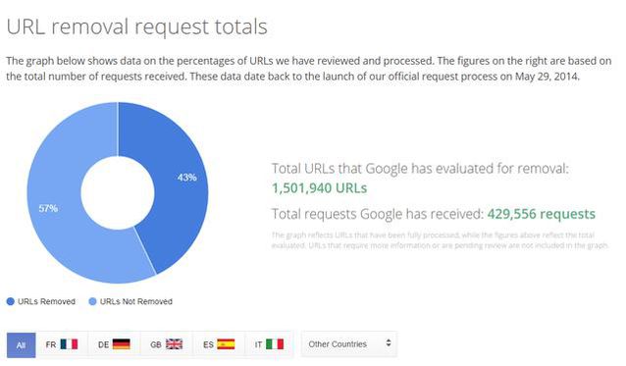The width and height of the screenshot is (626, 366).
Task: Toggle the URLs Not Removed legend dot
Action: pos(92,302)
